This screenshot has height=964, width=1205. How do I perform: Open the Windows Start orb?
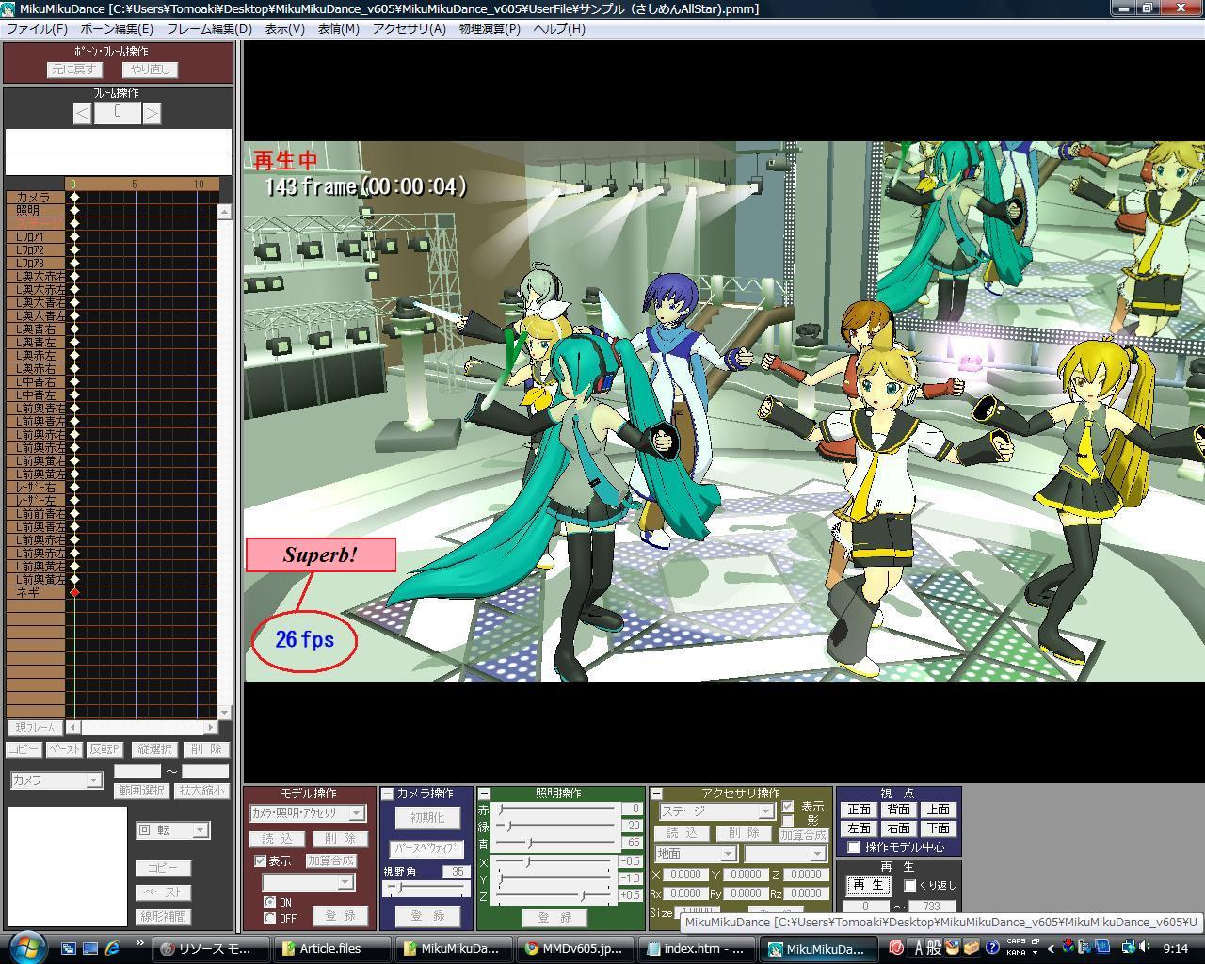click(25, 946)
